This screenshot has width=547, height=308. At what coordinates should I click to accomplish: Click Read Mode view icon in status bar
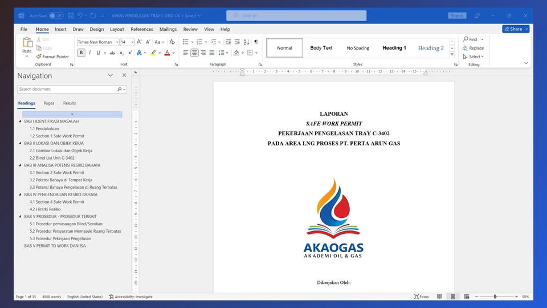[439, 297]
